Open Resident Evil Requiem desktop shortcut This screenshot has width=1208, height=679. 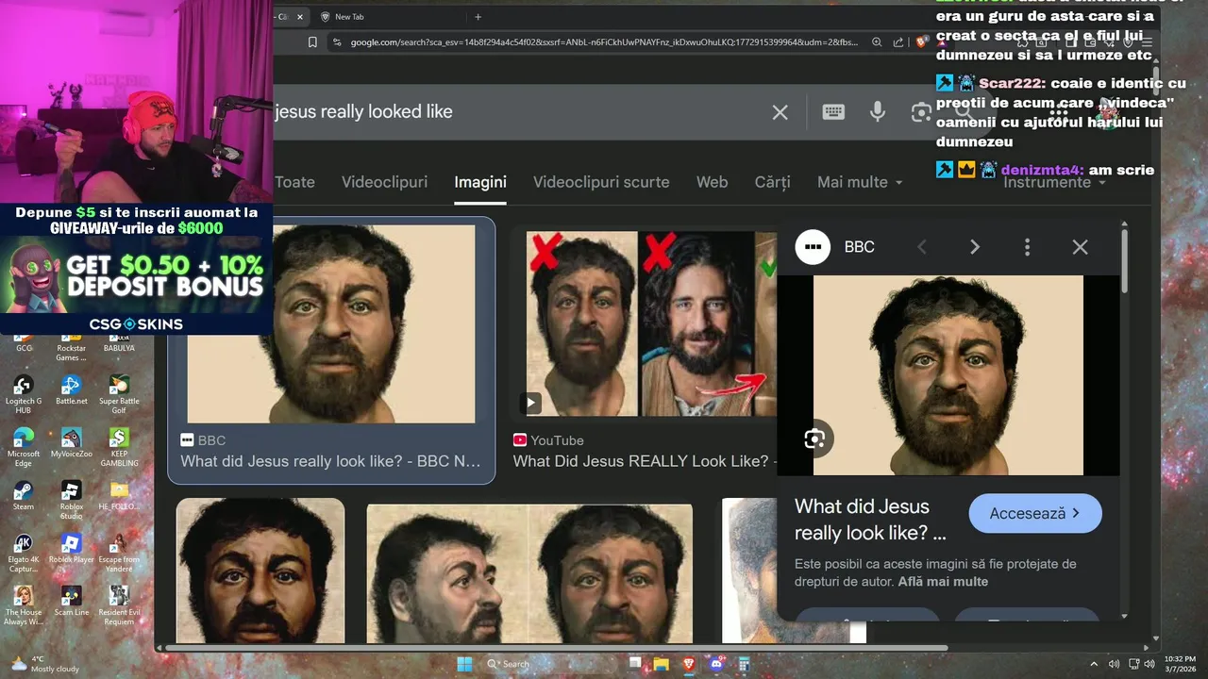coord(119,604)
